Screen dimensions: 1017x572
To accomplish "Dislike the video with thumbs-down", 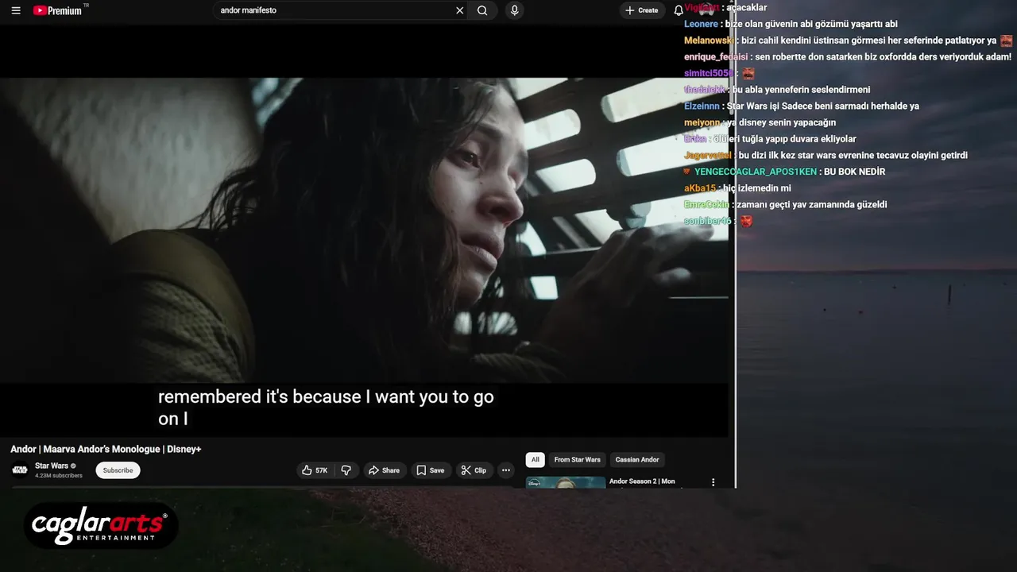I will [346, 470].
